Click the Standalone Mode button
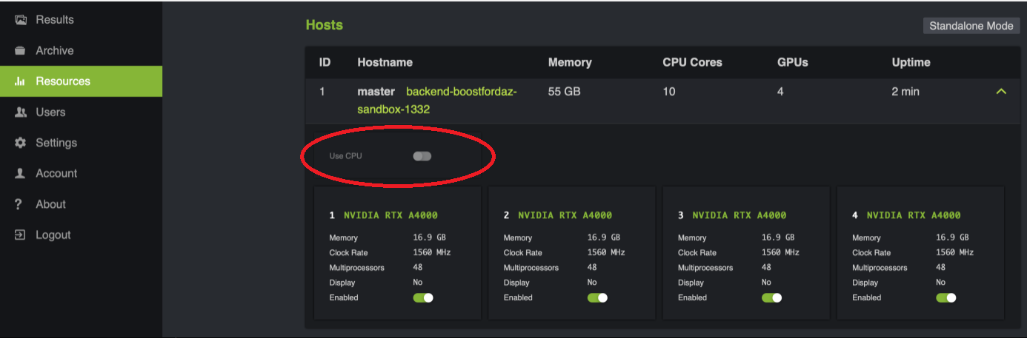Screen dimensions: 1027x341 pyautogui.click(x=971, y=26)
